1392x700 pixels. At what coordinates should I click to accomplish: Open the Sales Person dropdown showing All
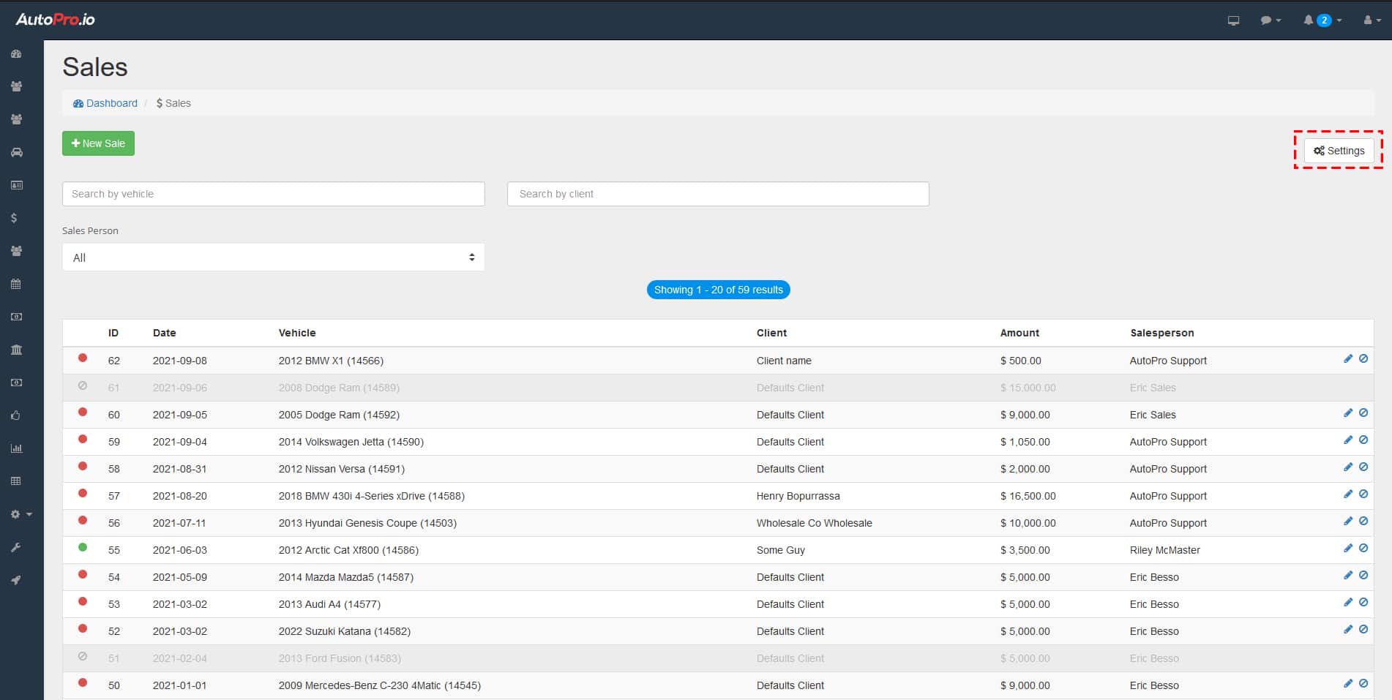click(x=274, y=257)
